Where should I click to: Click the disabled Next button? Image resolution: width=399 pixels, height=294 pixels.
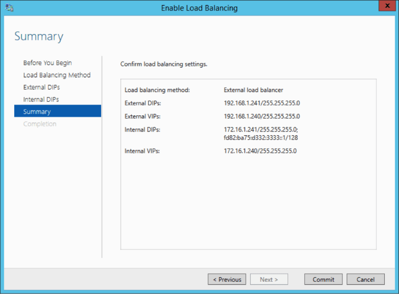(x=269, y=279)
